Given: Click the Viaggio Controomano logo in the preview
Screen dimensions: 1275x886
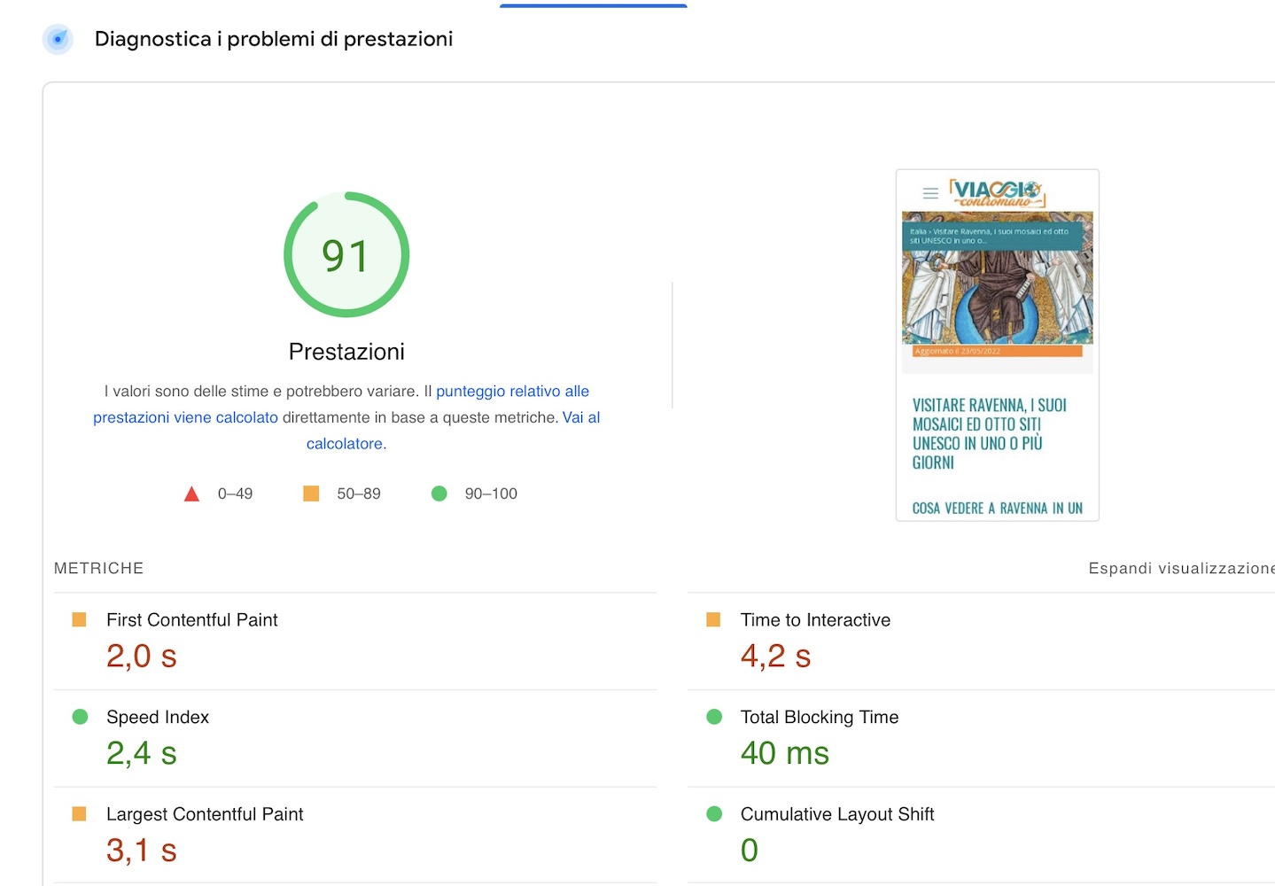Looking at the screenshot, I should (x=997, y=192).
